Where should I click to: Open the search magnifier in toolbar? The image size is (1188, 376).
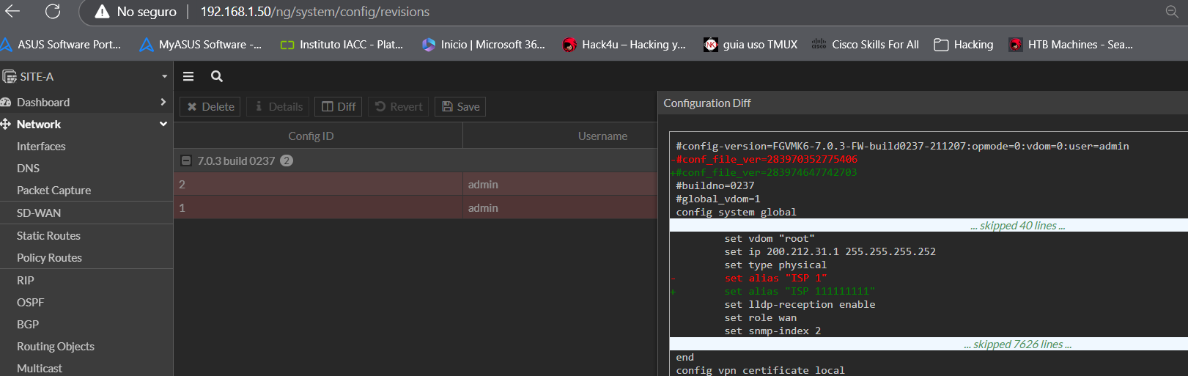[x=217, y=76]
